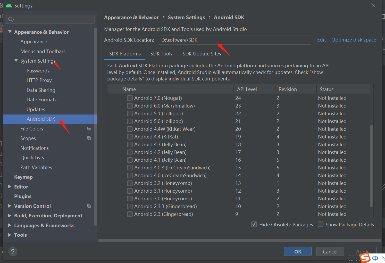Open Data Sharing settings
The height and width of the screenshot is (263, 385).
coord(41,90)
